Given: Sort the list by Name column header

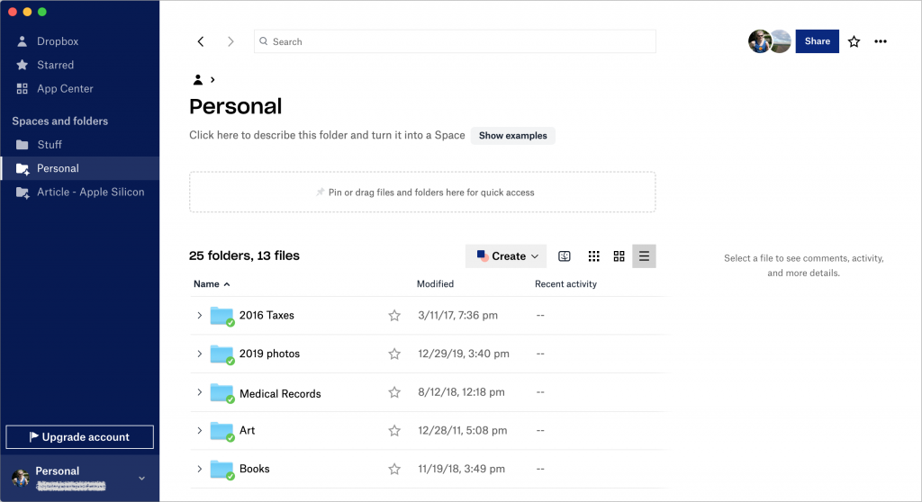Looking at the screenshot, I should [x=206, y=284].
